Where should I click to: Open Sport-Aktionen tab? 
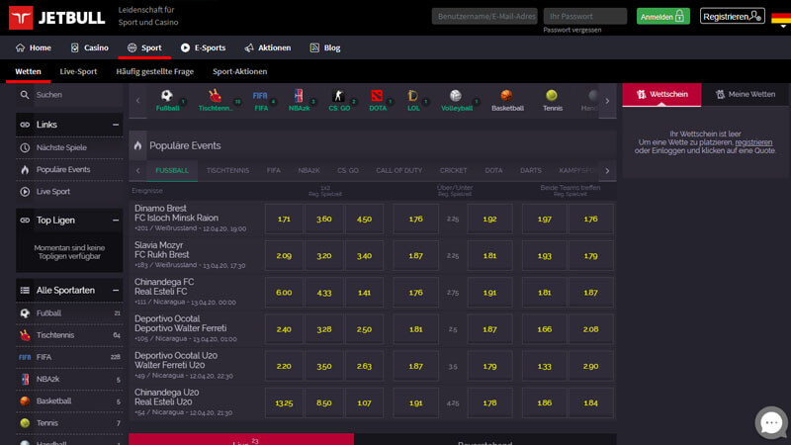point(239,71)
